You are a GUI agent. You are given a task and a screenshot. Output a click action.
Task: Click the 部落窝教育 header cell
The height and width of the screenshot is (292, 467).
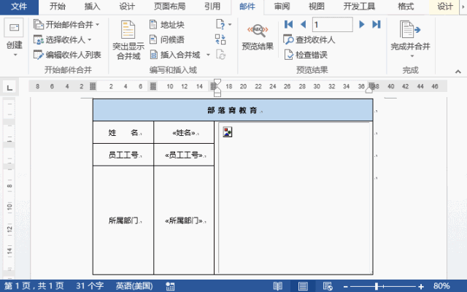(233, 110)
